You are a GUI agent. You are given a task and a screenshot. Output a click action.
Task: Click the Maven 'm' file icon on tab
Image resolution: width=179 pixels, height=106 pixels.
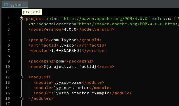tap(6, 5)
